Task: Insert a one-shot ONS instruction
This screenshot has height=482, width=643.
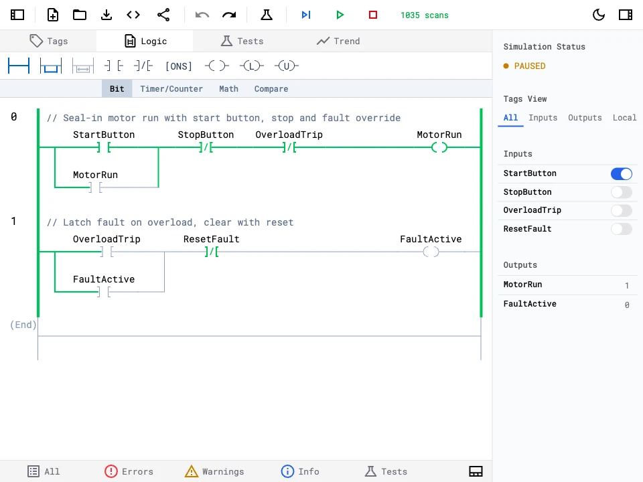Action: point(178,66)
